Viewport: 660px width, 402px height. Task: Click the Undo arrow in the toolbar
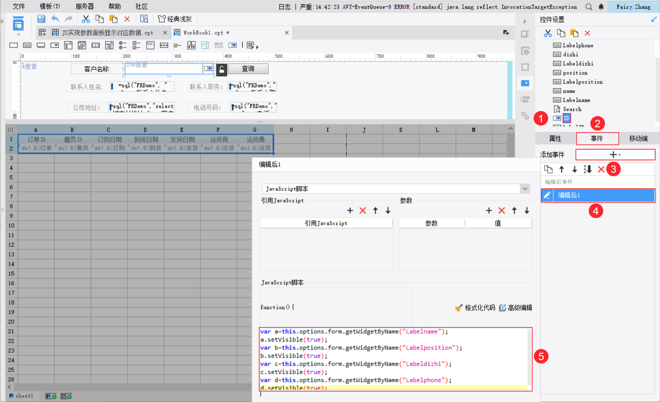pos(55,19)
